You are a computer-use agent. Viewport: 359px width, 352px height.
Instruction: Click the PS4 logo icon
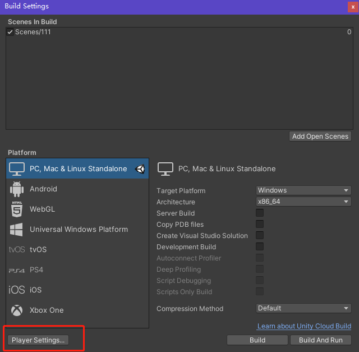click(17, 271)
